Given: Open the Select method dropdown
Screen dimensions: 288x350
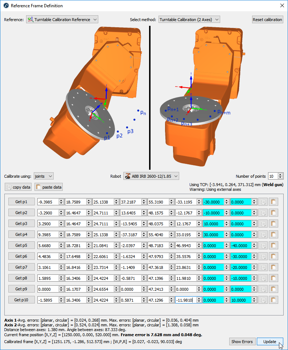Looking at the screenshot, I should point(189,20).
